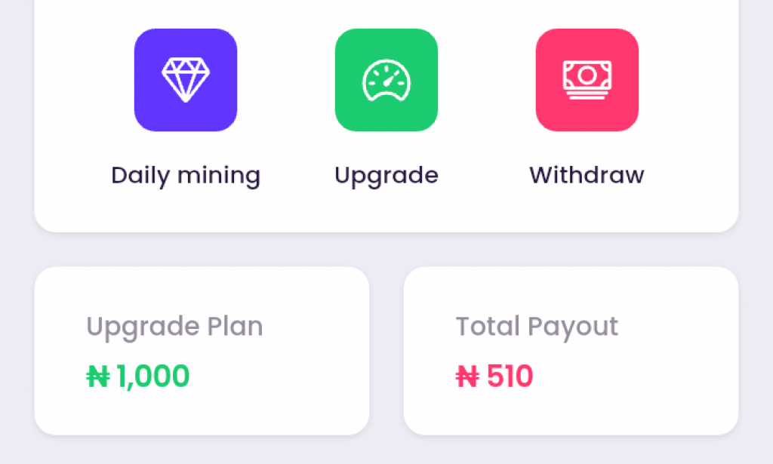Click empty space between the mining and upgrade tiles
Screen dimensions: 773x464
coord(286,80)
